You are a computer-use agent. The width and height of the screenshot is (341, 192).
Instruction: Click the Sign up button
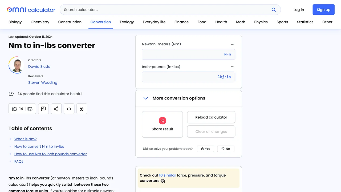pyautogui.click(x=323, y=10)
